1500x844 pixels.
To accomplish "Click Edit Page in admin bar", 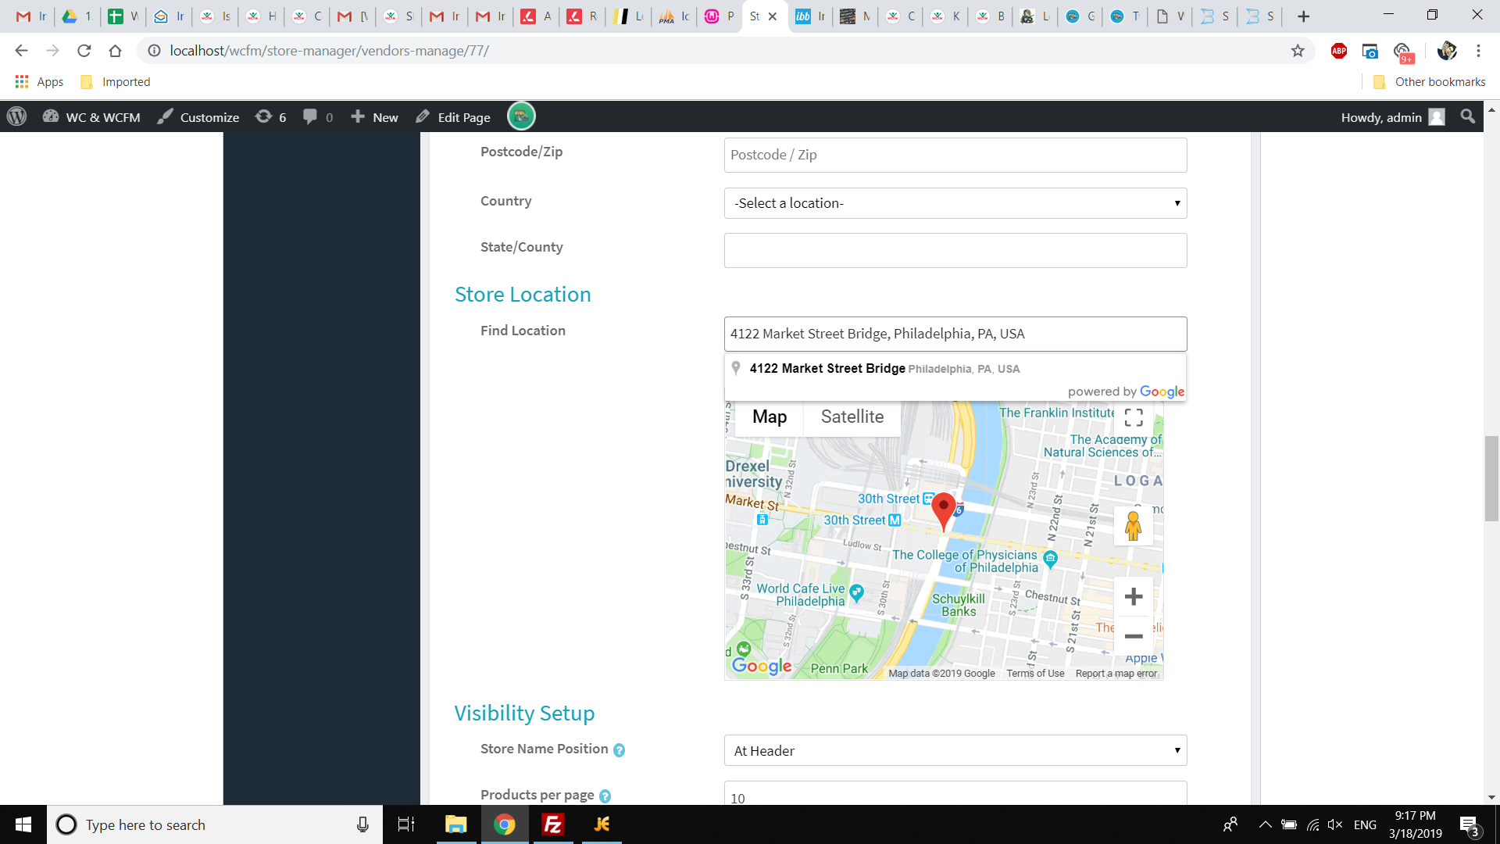I will click(453, 117).
